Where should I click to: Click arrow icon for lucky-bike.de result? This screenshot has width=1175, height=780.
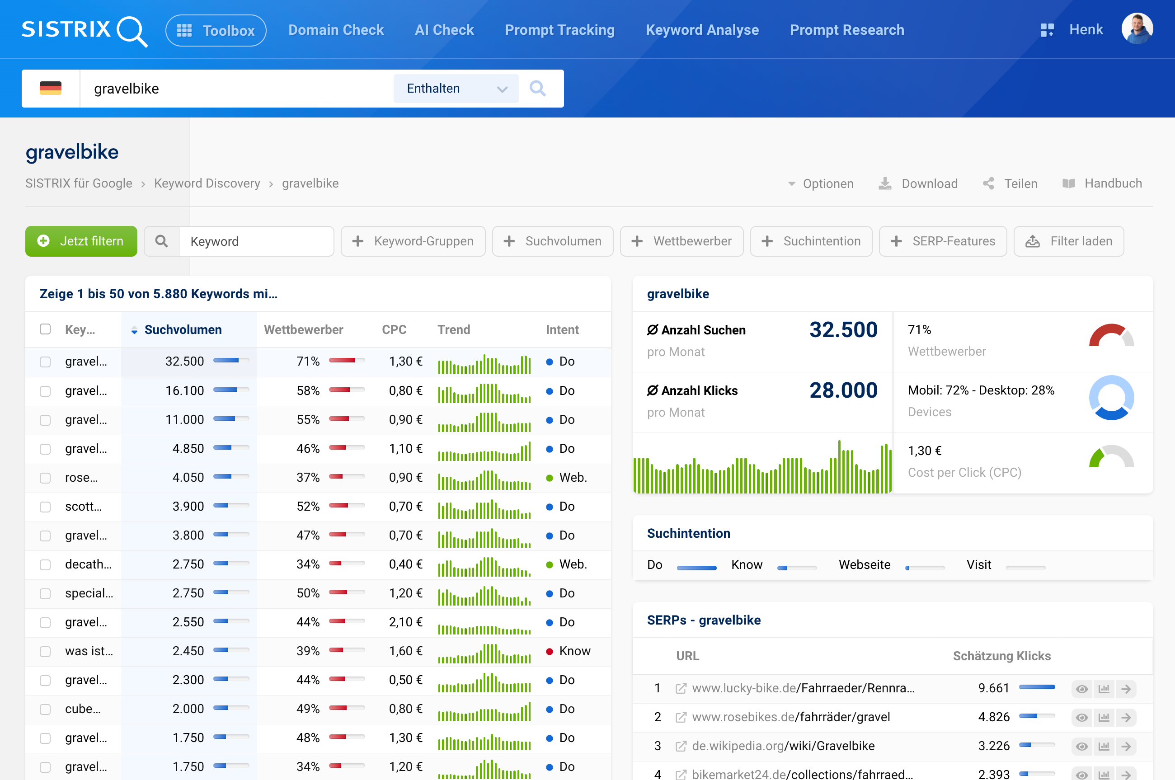1126,689
